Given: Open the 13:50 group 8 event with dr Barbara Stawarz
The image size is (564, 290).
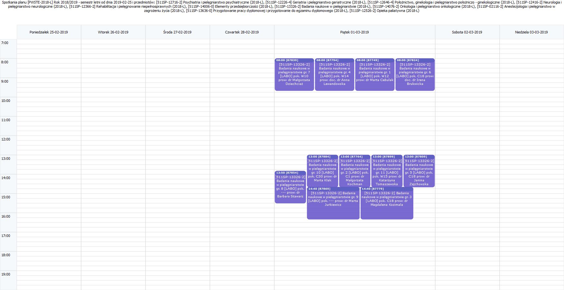Looking at the screenshot, I should coord(290,187).
